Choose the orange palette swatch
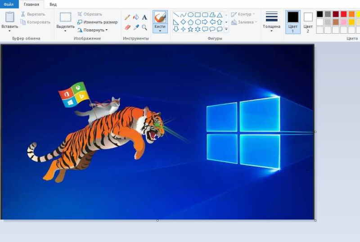 pos(351,14)
